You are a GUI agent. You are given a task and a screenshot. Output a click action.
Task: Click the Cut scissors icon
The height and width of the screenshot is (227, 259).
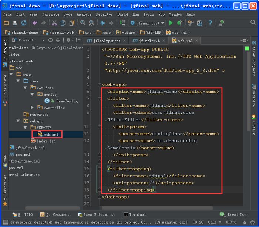point(54,23)
